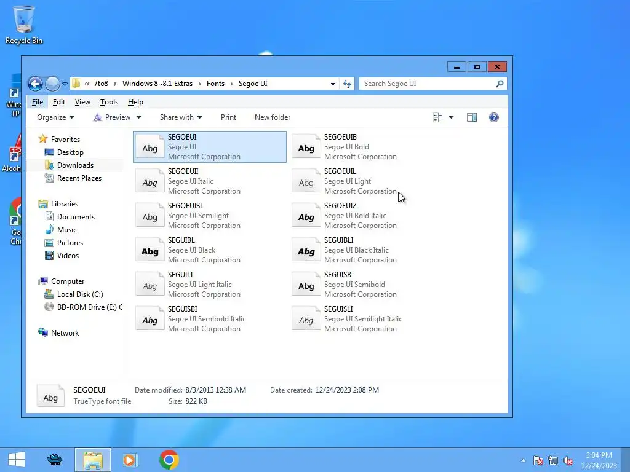Click Preview in the toolbar

(112, 117)
